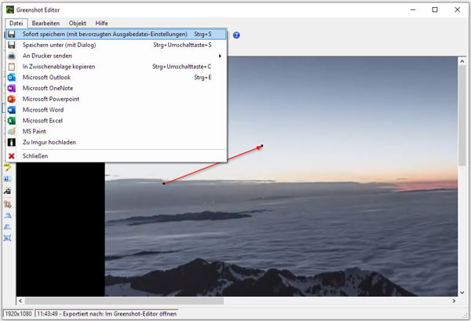Image resolution: width=471 pixels, height=321 pixels.
Task: Choose Sofort speichern menu entry
Action: point(116,34)
